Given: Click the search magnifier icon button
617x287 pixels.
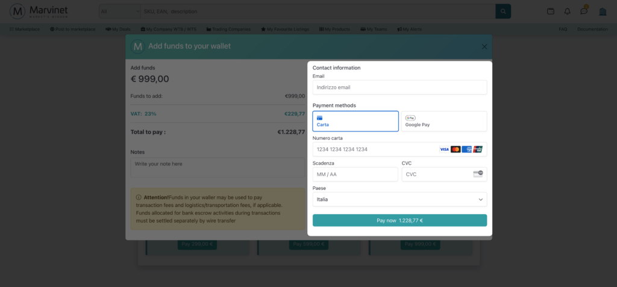Looking at the screenshot, I should click(x=503, y=11).
